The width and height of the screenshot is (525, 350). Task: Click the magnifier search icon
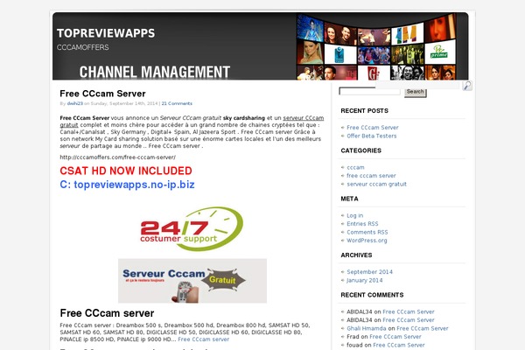click(x=467, y=86)
